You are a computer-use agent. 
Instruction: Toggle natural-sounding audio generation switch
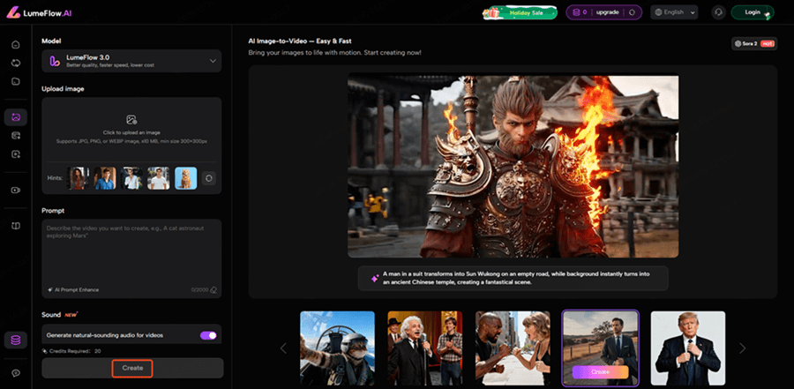pos(209,335)
